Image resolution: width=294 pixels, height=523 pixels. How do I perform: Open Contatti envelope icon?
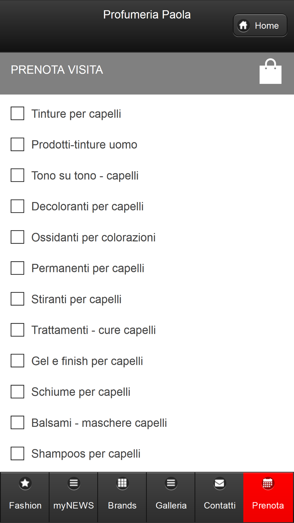pos(220,483)
